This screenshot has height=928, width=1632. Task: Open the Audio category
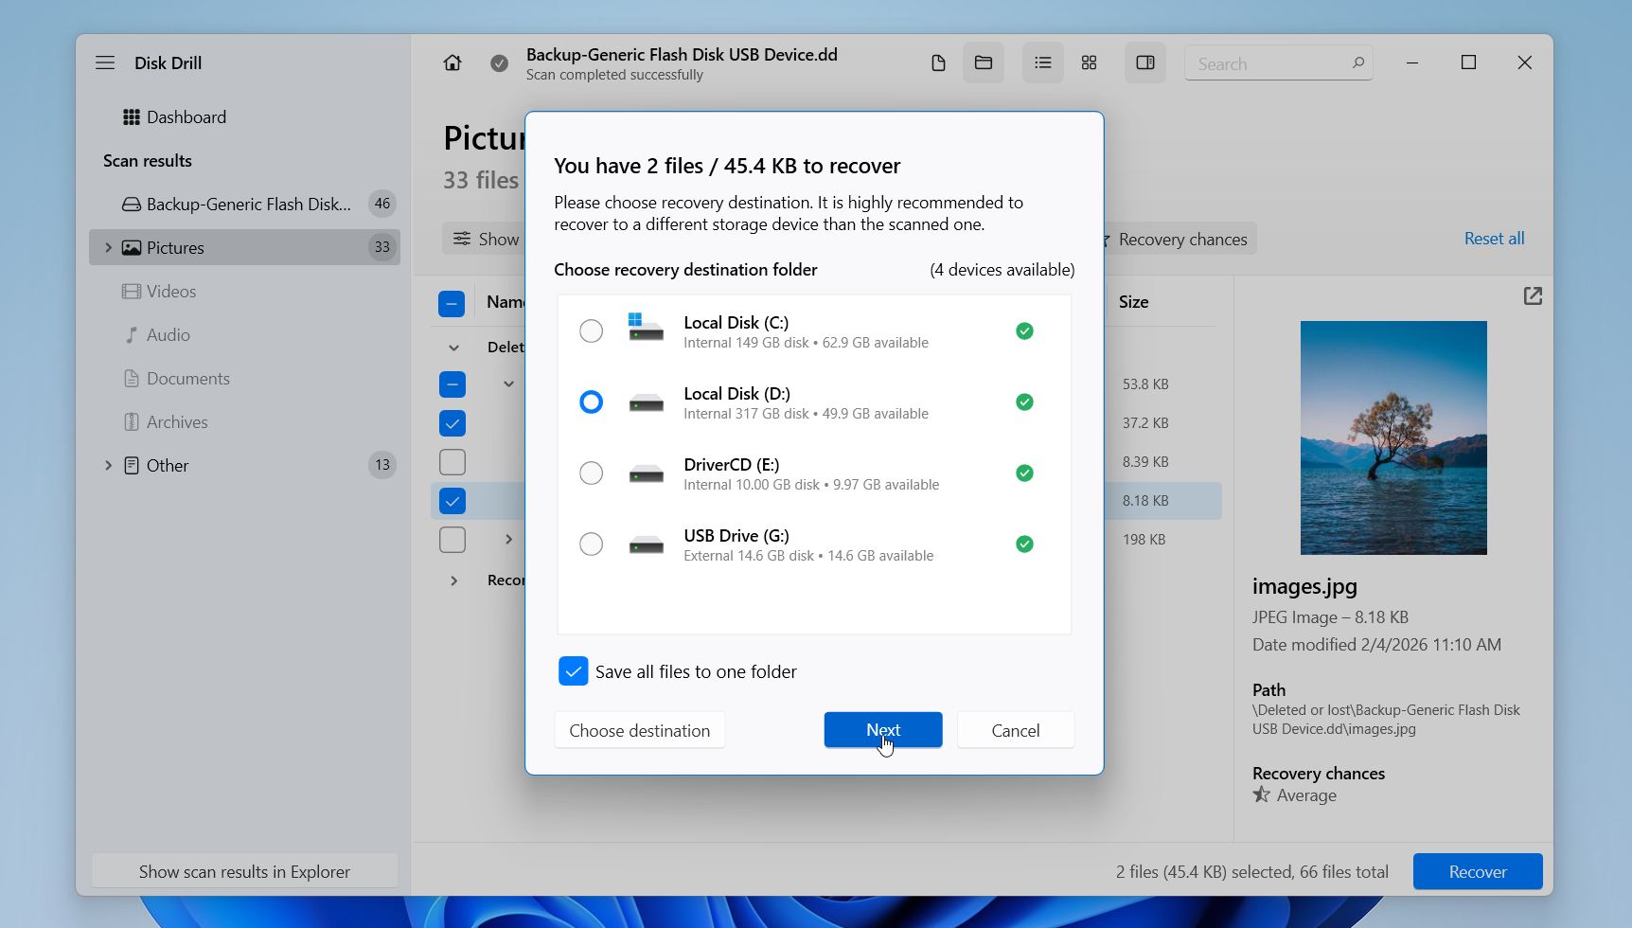click(x=157, y=334)
